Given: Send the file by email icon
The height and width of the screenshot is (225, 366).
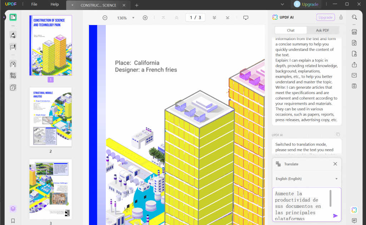Looking at the screenshot, I should (354, 75).
